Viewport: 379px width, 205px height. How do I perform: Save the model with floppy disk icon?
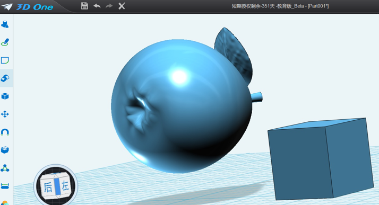point(84,6)
